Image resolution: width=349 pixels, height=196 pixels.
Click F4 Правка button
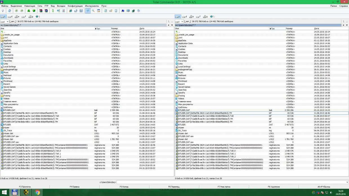tap(75, 187)
